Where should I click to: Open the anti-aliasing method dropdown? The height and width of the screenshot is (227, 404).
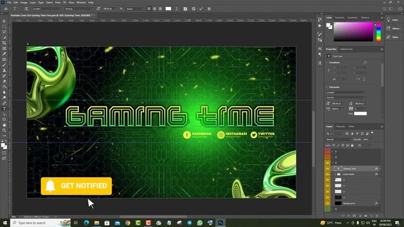tap(134, 9)
